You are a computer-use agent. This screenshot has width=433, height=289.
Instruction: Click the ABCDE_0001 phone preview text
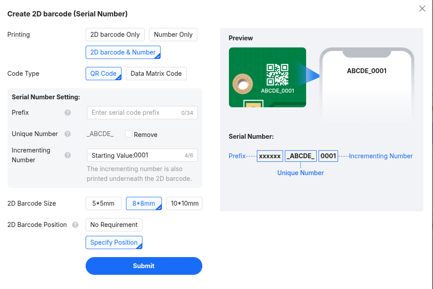pyautogui.click(x=366, y=71)
